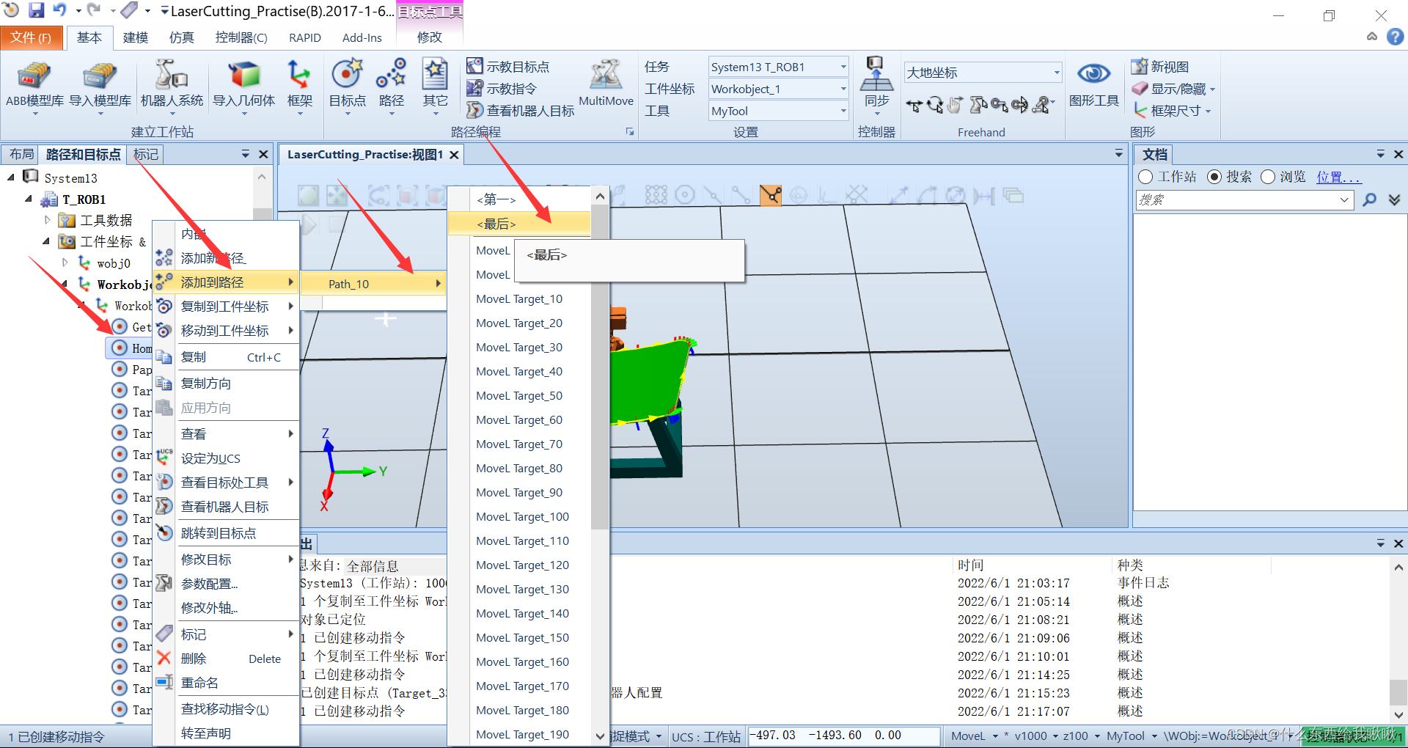Click 示教指令 teach instruction
This screenshot has height=748, width=1408.
point(502,89)
